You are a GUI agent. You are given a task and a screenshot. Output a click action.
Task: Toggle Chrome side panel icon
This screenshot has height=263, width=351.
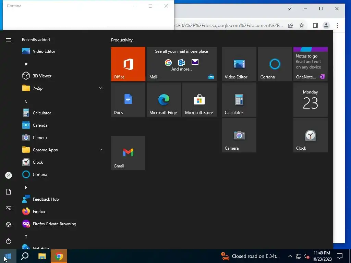[x=315, y=25]
